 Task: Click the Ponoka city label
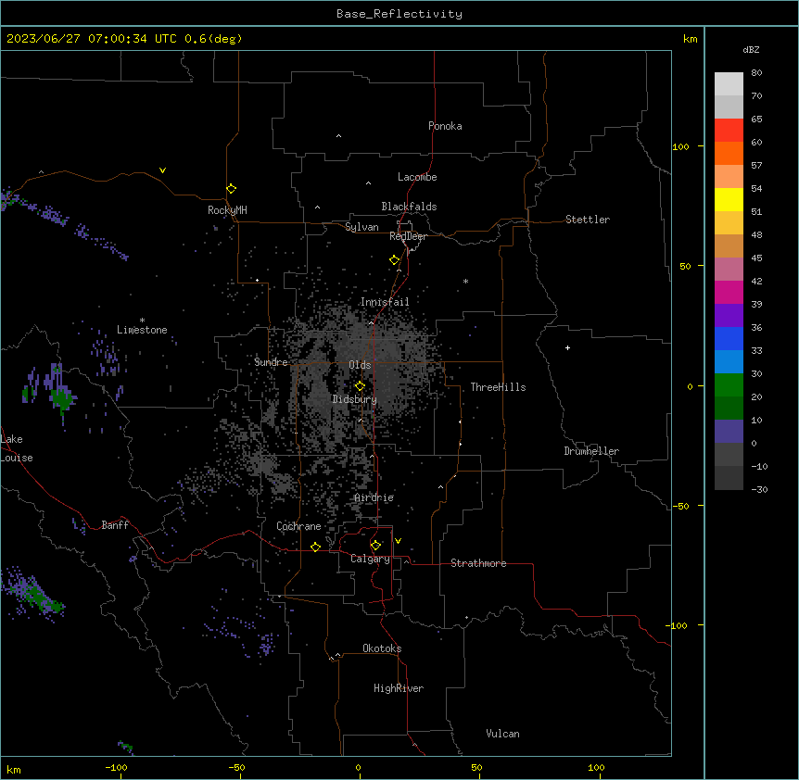click(x=445, y=126)
